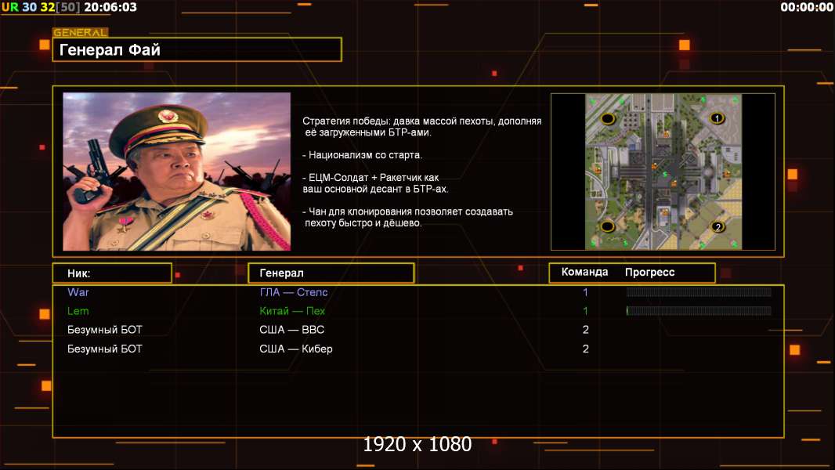Click start position 2 marker on map
Viewport: 835px width, 470px height.
pyautogui.click(x=717, y=227)
